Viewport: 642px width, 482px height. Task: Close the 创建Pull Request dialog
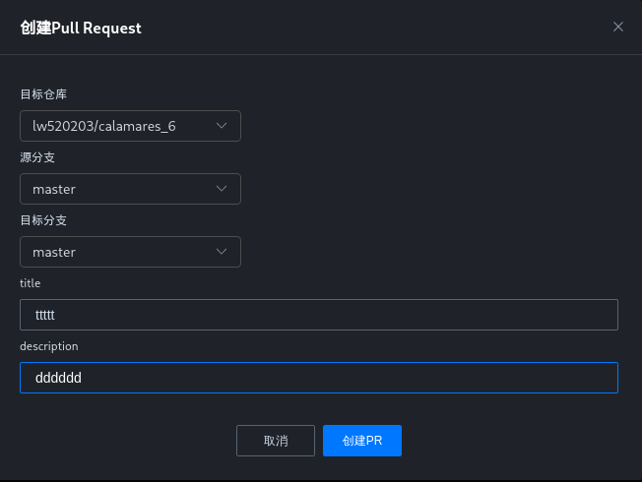pyautogui.click(x=618, y=27)
